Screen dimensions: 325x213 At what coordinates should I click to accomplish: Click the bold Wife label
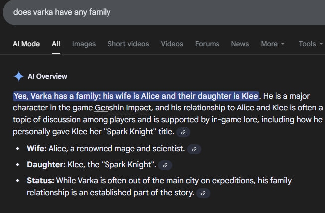(x=37, y=149)
